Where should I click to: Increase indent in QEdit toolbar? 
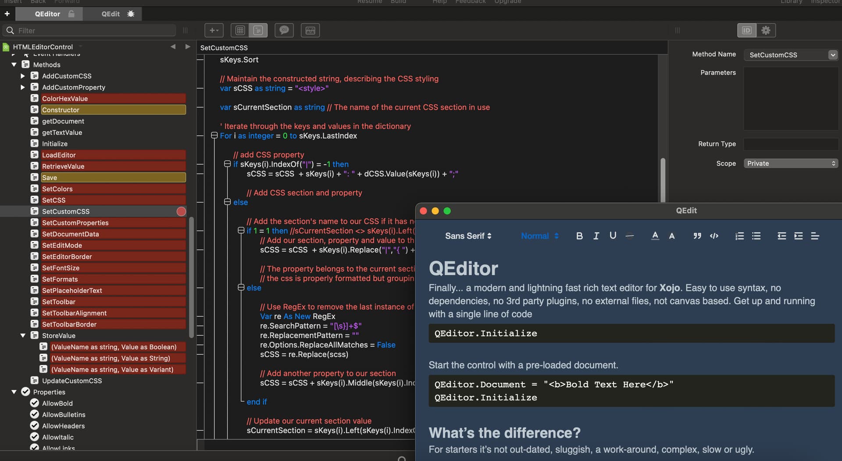click(798, 236)
